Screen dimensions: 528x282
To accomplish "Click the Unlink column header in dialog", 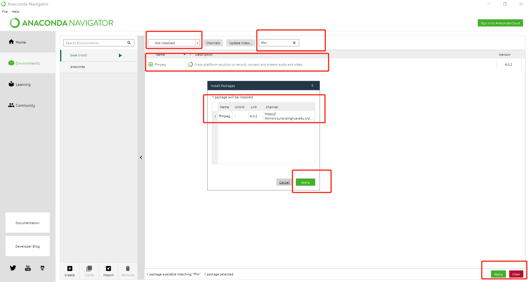I will point(240,107).
